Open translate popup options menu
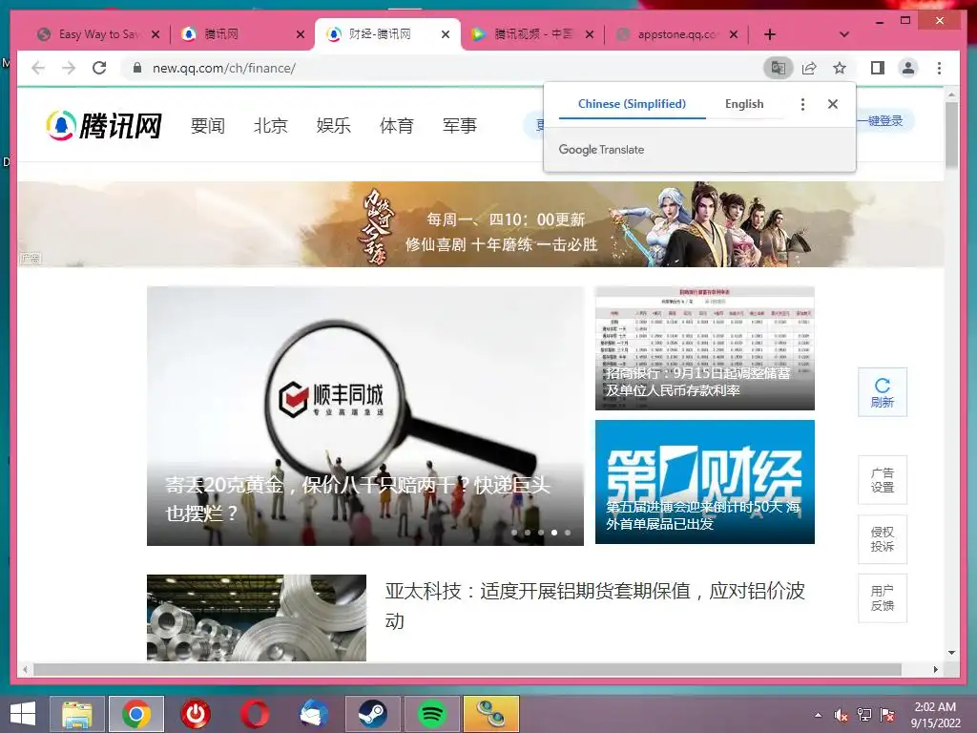The image size is (977, 733). [x=802, y=104]
